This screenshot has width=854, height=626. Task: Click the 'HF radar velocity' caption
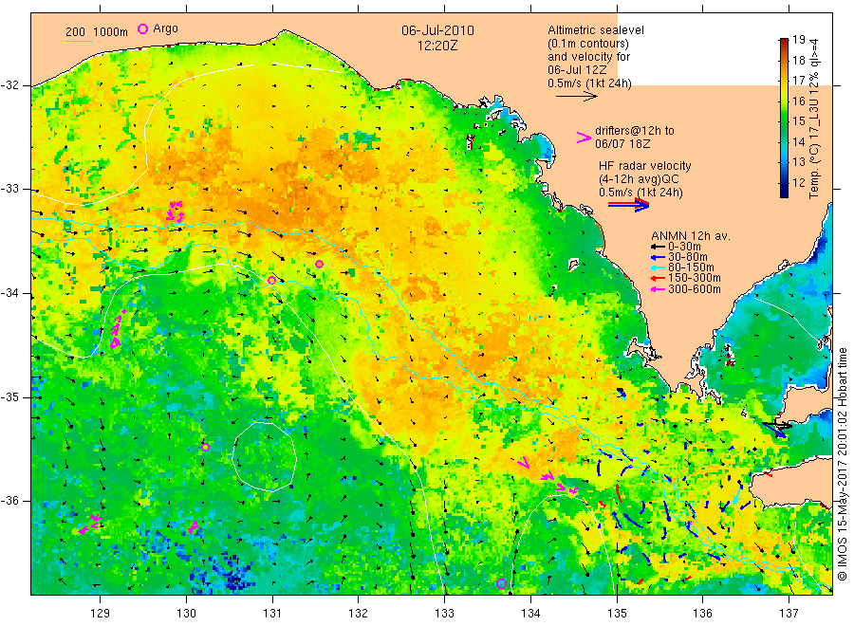[x=645, y=166]
